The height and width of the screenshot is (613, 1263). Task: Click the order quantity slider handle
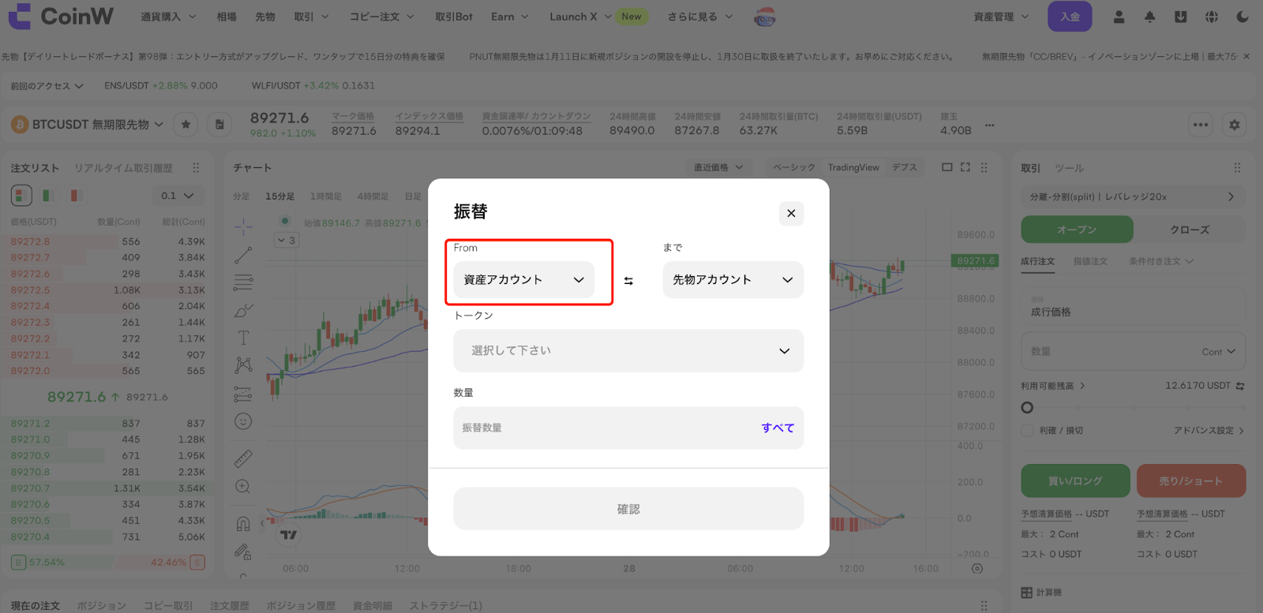pyautogui.click(x=1027, y=408)
